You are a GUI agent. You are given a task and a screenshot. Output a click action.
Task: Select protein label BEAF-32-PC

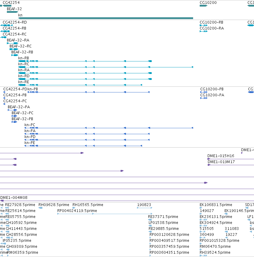coord(22,113)
